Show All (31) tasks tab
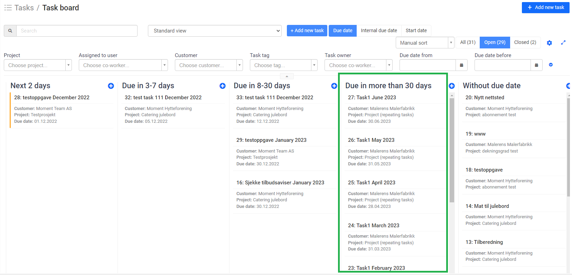Image resolution: width=572 pixels, height=275 pixels. pyautogui.click(x=468, y=42)
